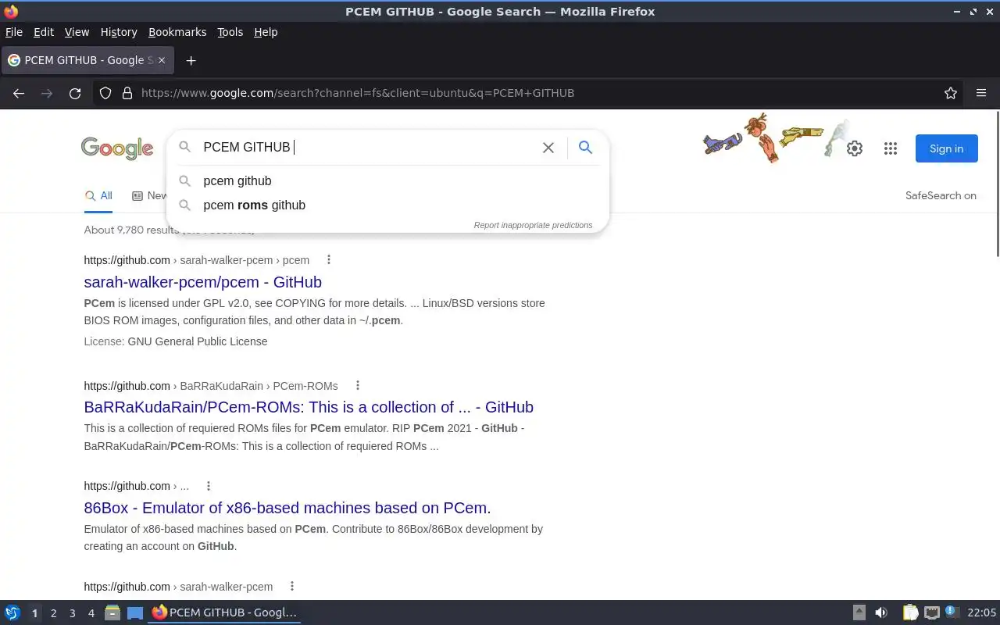This screenshot has height=625, width=1000.
Task: Switch to workspace 2
Action: (54, 613)
